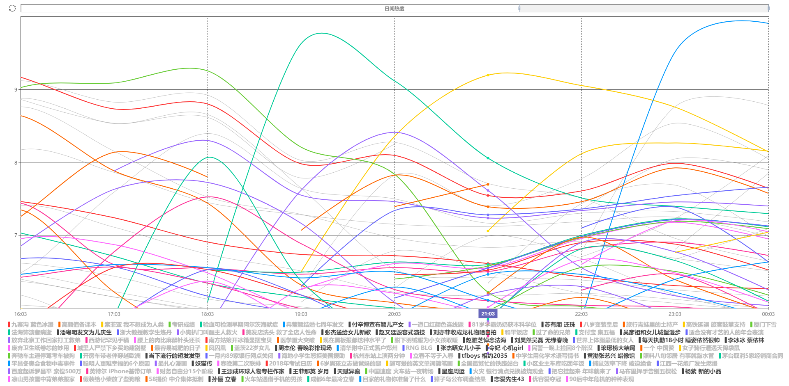The width and height of the screenshot is (789, 386).
Task: Show the 优容爱夺冠 legend series
Action: click(545, 379)
